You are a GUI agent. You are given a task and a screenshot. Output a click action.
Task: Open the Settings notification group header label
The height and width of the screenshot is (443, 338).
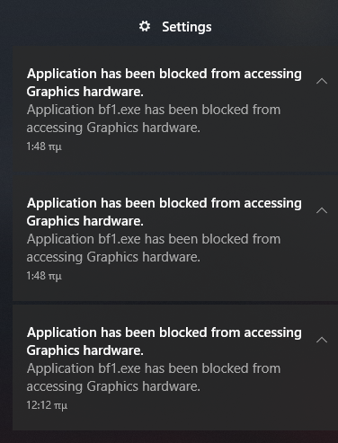(x=187, y=27)
